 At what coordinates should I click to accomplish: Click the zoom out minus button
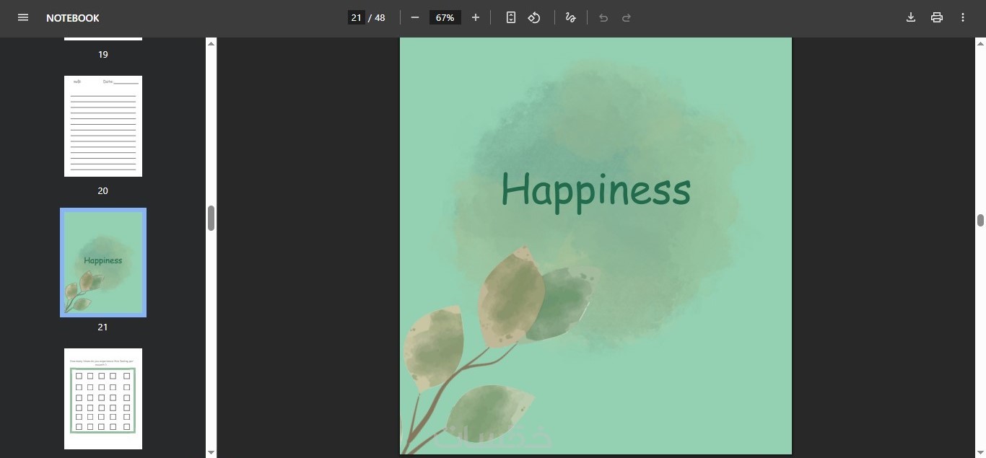[x=415, y=17]
